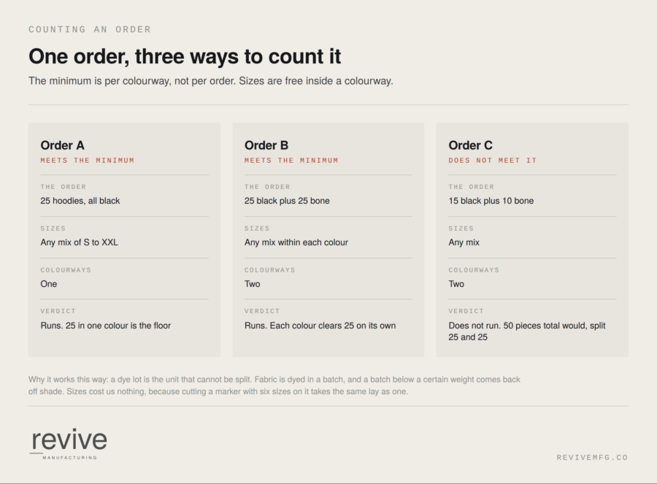Click the 'Two' colourways value in Order B

click(253, 284)
